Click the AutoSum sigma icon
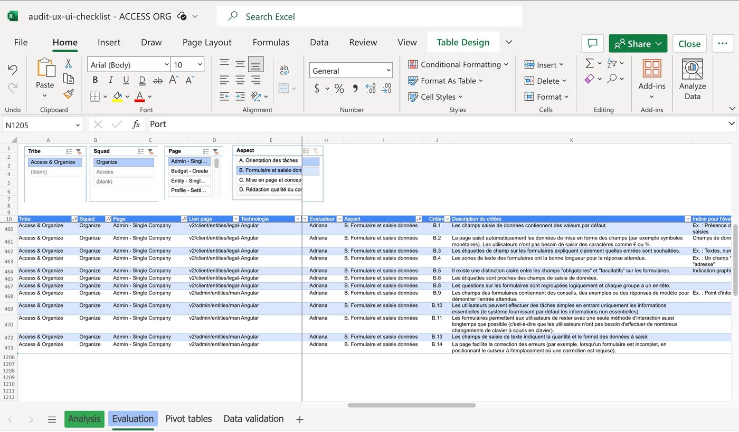 590,63
